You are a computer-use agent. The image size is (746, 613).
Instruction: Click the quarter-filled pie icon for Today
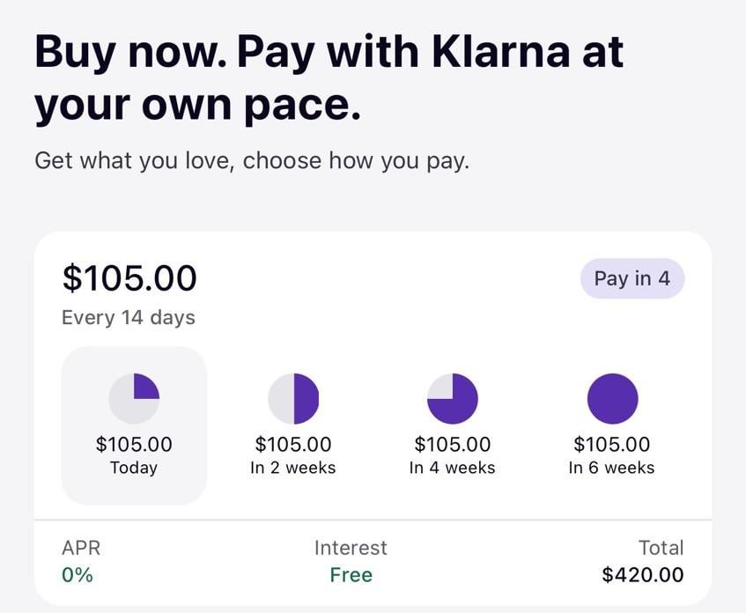click(134, 398)
